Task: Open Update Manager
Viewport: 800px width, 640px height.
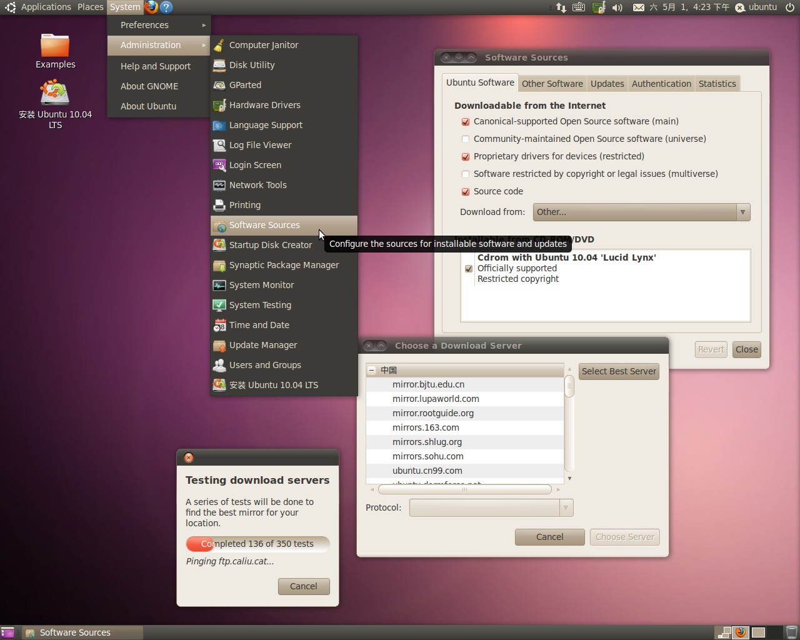Action: tap(284, 345)
